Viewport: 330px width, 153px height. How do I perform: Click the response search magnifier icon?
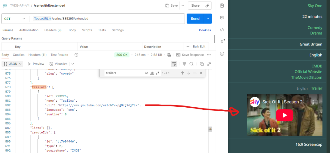[x=191, y=64]
